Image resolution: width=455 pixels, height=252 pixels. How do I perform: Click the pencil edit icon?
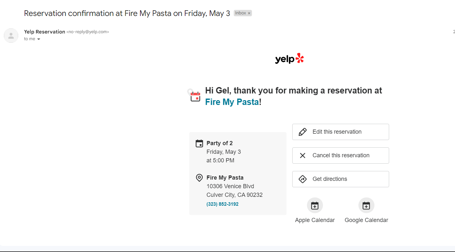[302, 132]
